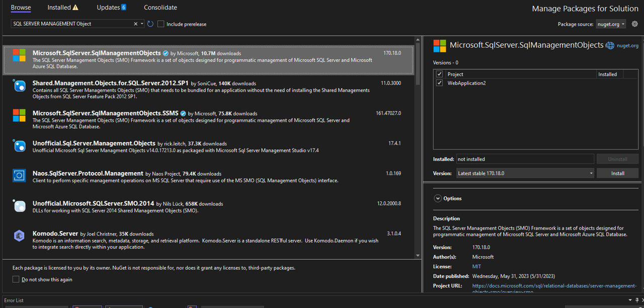Open search history dropdown arrow
The image size is (644, 308).
[x=142, y=24]
